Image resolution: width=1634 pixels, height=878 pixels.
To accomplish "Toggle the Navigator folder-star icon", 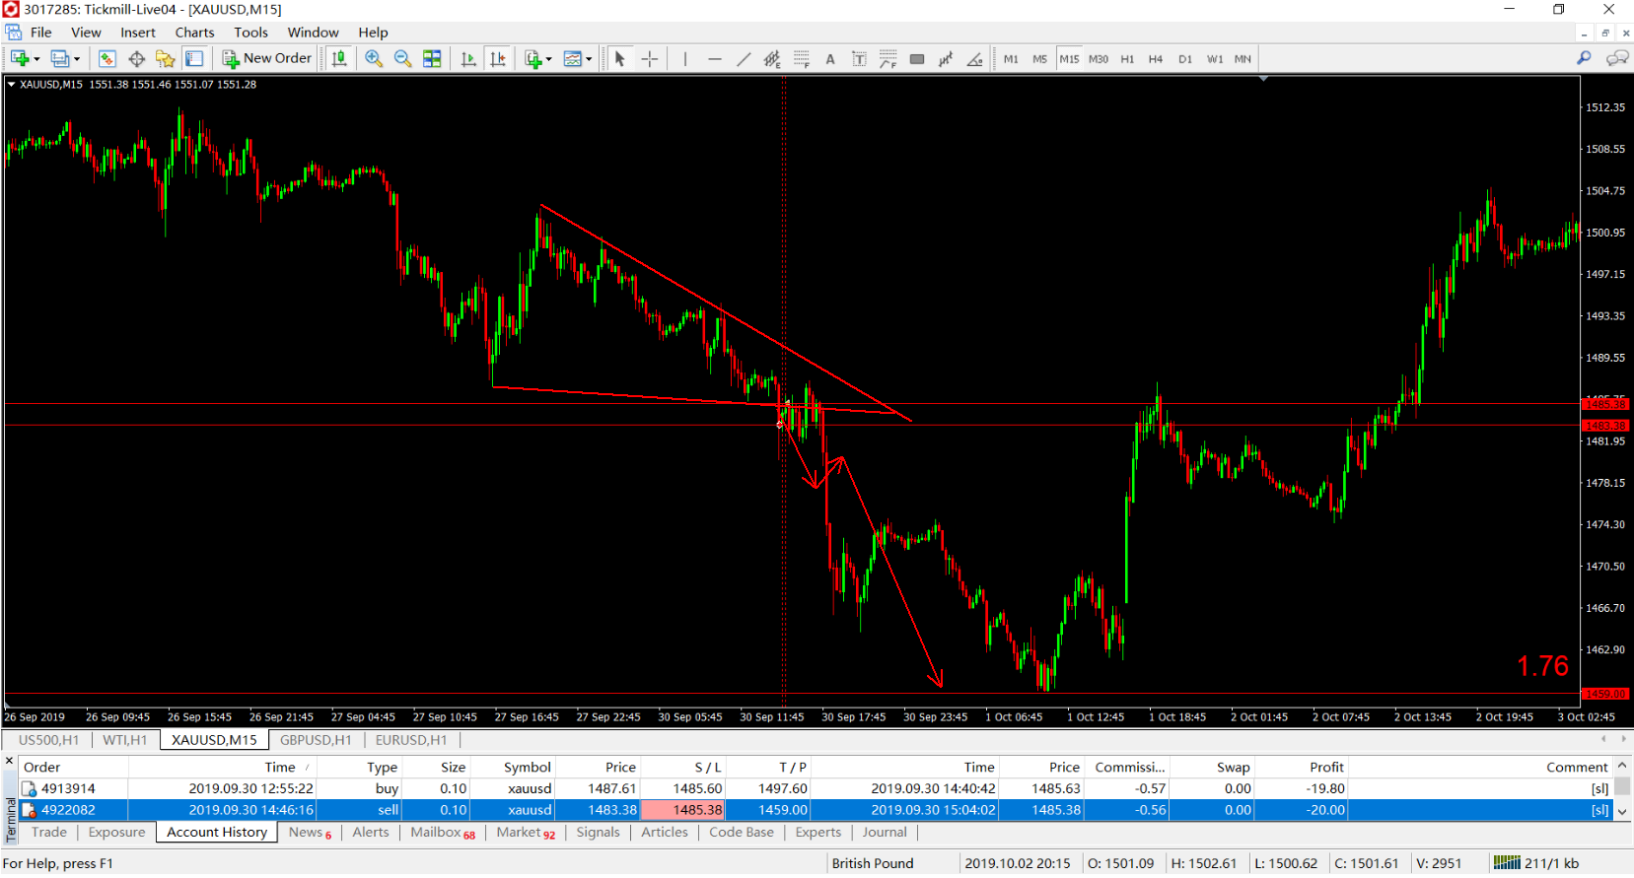I will (x=165, y=59).
